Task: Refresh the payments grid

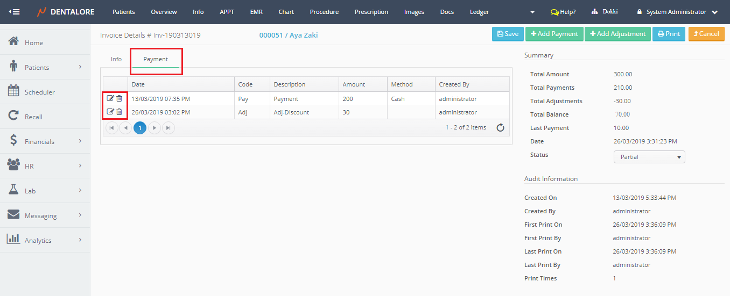Action: (x=500, y=128)
